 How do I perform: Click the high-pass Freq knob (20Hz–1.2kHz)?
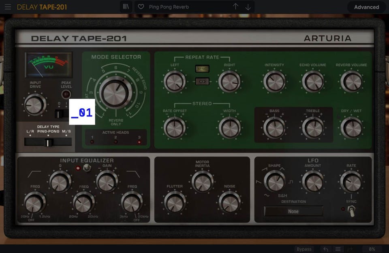pos(35,202)
